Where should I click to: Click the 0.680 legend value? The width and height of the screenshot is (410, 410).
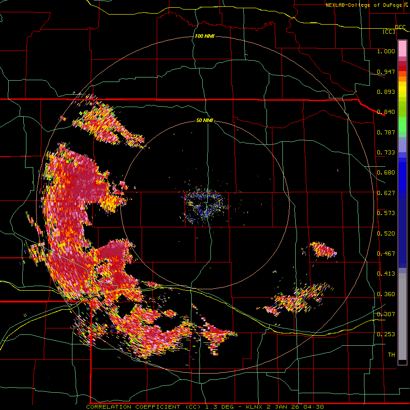[x=386, y=173]
